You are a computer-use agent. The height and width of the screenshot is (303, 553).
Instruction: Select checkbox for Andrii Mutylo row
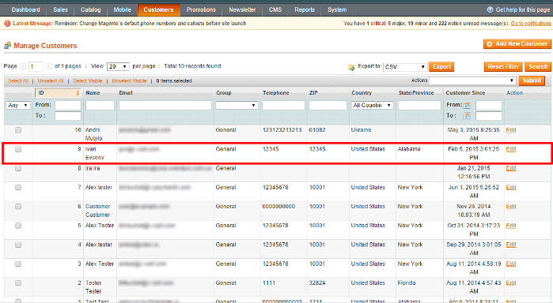(x=18, y=130)
